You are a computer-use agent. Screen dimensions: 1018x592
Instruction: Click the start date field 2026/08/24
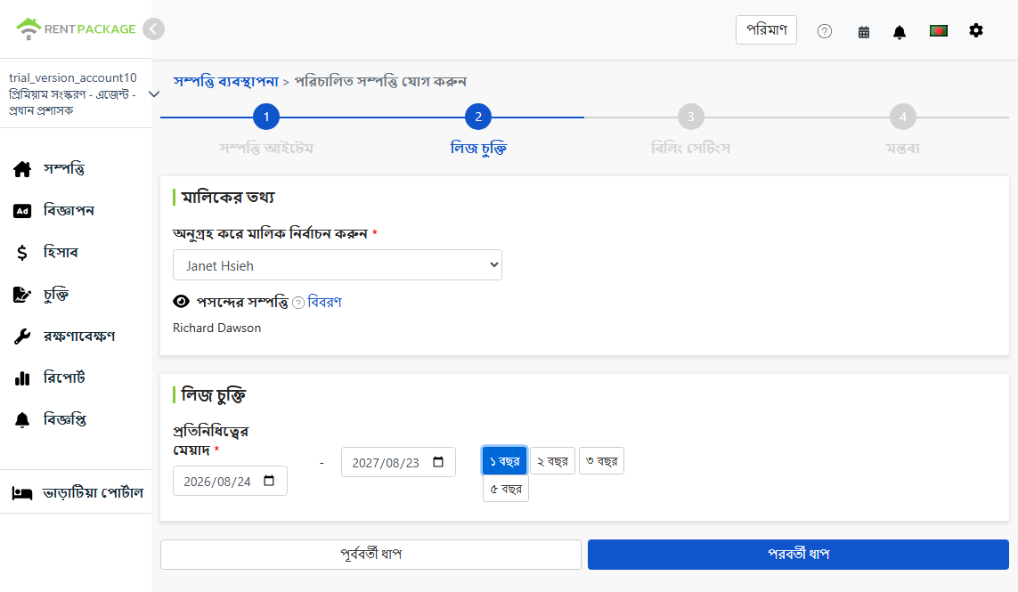tap(230, 481)
